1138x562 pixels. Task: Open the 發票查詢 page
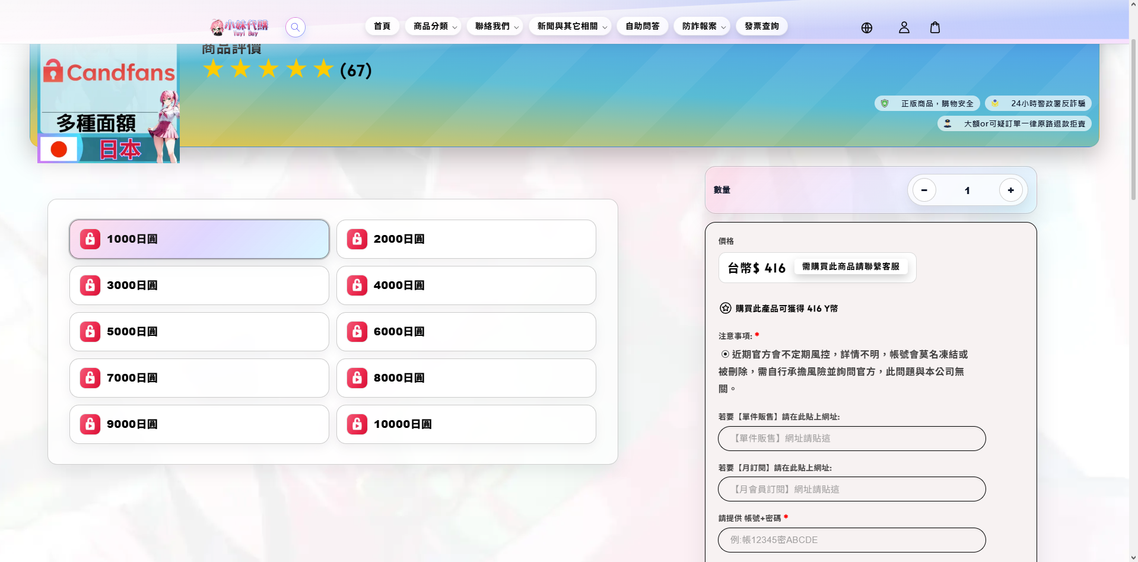762,26
